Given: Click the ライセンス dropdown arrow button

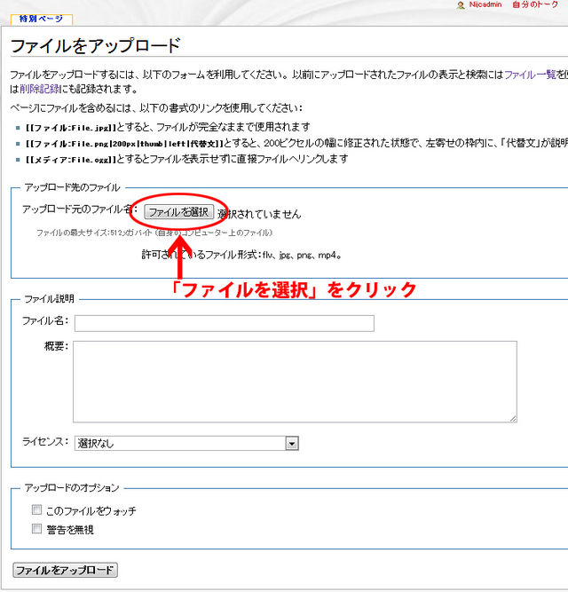Looking at the screenshot, I should (x=291, y=443).
